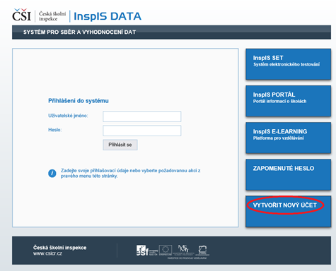Click the OP education logo in footer

coord(202,251)
